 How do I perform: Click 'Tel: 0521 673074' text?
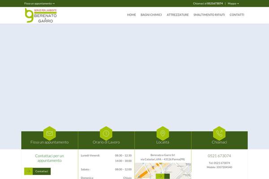(219, 163)
